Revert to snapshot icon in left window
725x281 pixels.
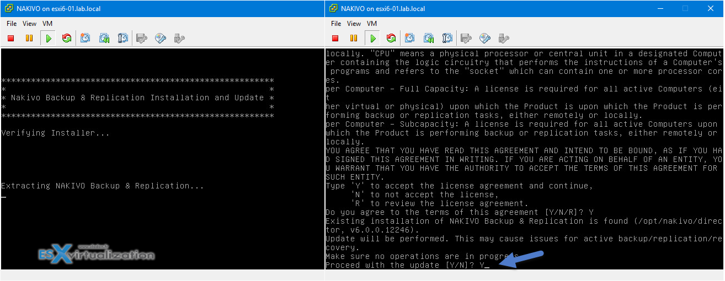pyautogui.click(x=104, y=38)
